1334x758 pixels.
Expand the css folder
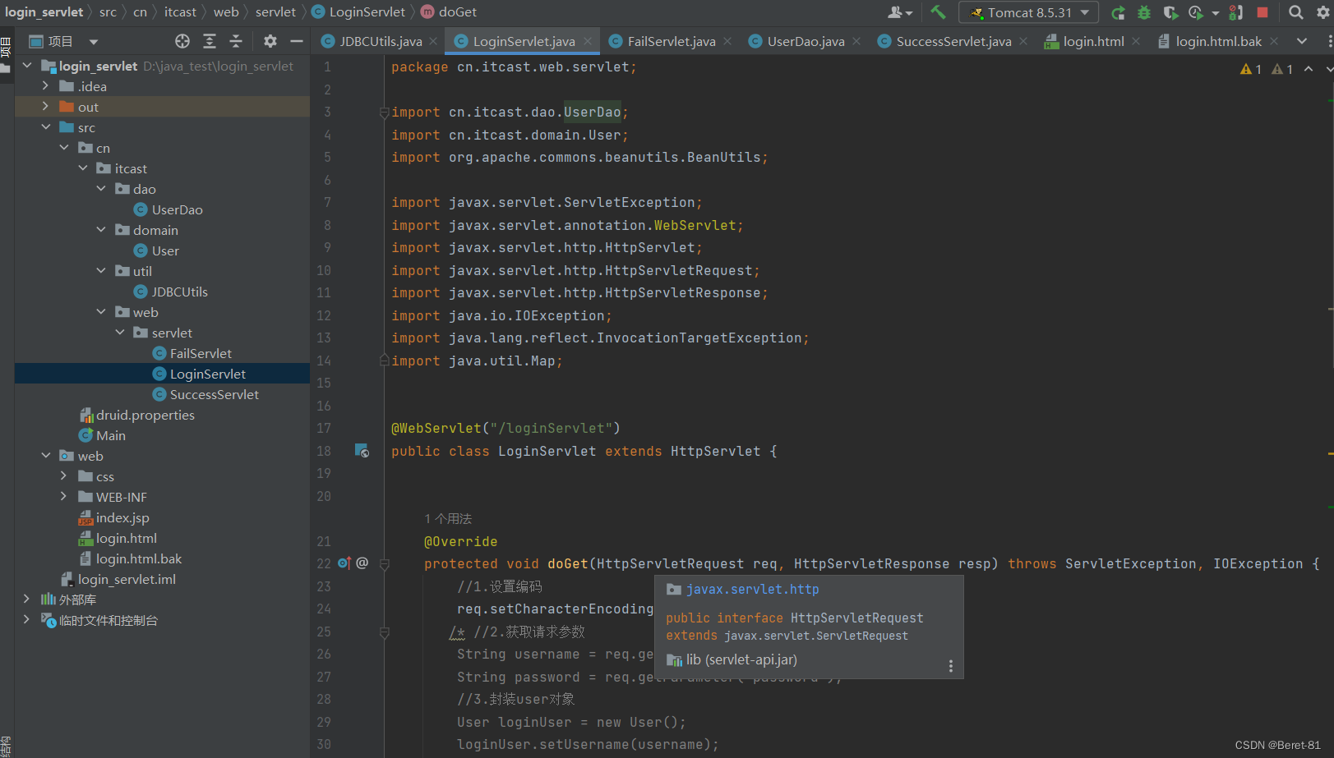(64, 475)
